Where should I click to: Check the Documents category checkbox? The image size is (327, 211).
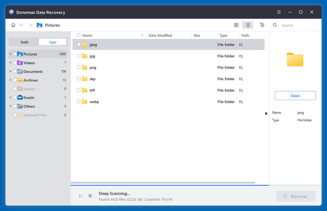(15, 71)
